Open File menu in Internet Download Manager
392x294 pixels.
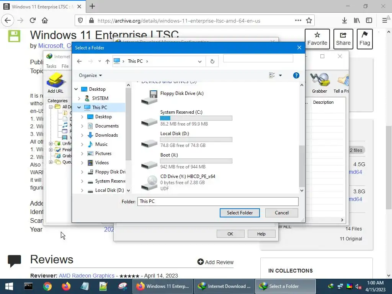[x=65, y=66]
